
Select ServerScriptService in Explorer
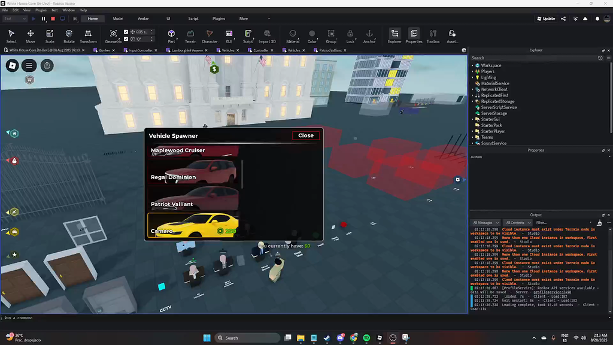click(499, 107)
